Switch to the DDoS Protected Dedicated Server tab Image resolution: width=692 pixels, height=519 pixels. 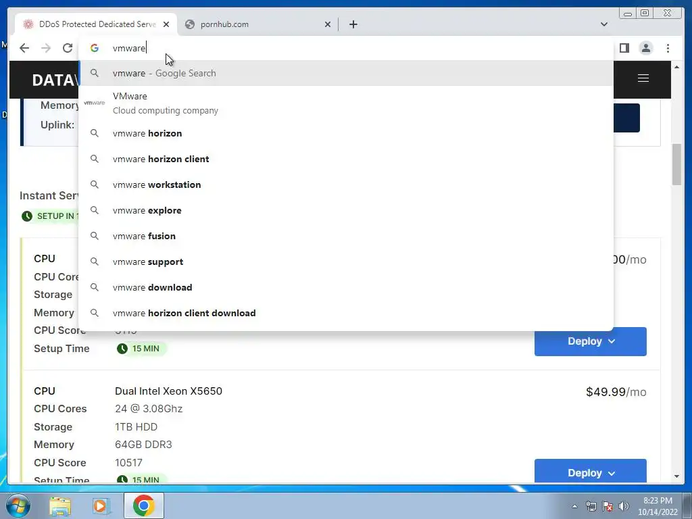pos(96,24)
